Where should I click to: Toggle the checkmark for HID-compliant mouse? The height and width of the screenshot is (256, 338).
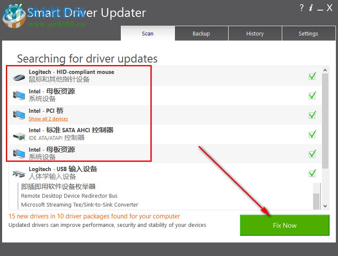312,76
